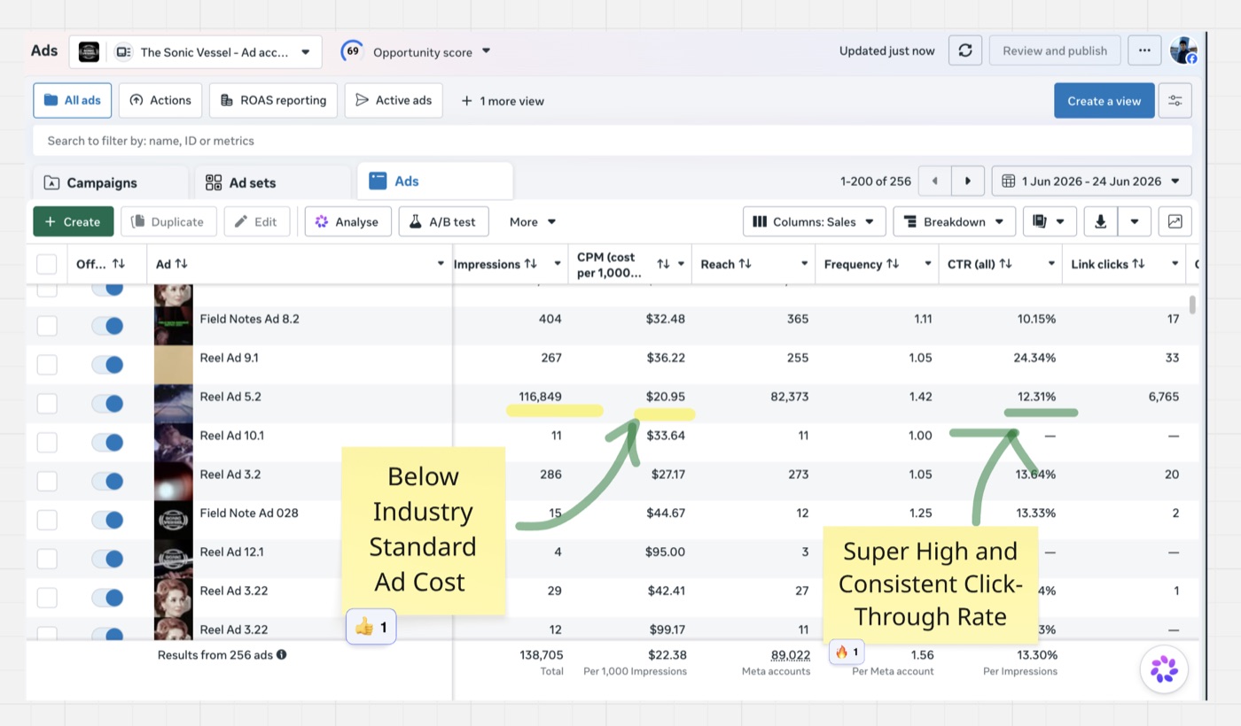Click the Edit button

point(256,221)
